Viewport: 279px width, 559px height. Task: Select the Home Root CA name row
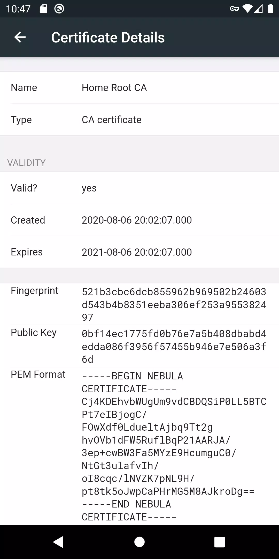(139, 88)
